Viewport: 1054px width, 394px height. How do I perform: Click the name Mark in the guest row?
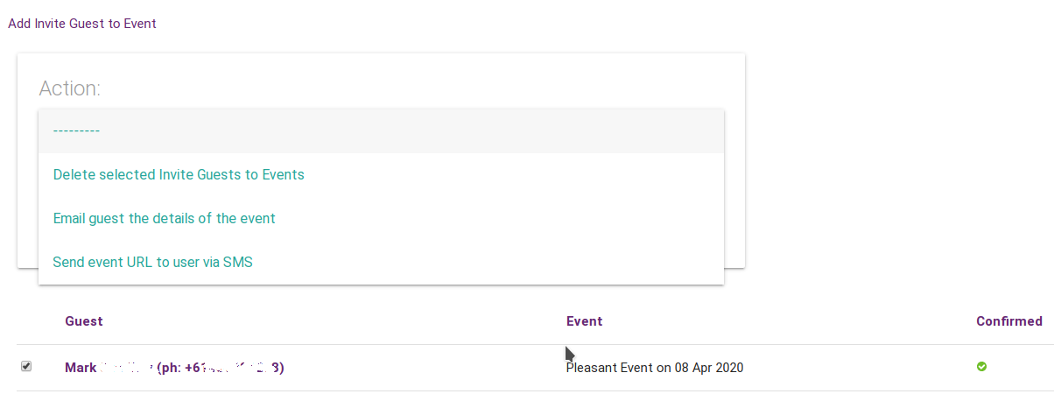81,368
